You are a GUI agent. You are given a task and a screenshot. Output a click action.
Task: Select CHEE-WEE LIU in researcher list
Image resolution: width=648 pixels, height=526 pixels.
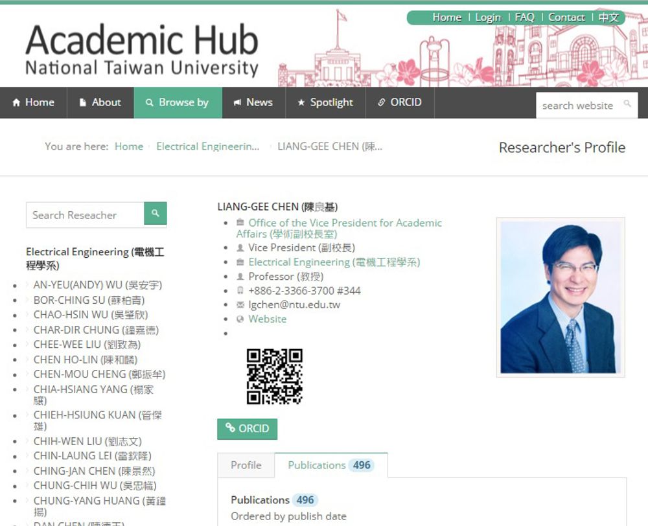87,345
